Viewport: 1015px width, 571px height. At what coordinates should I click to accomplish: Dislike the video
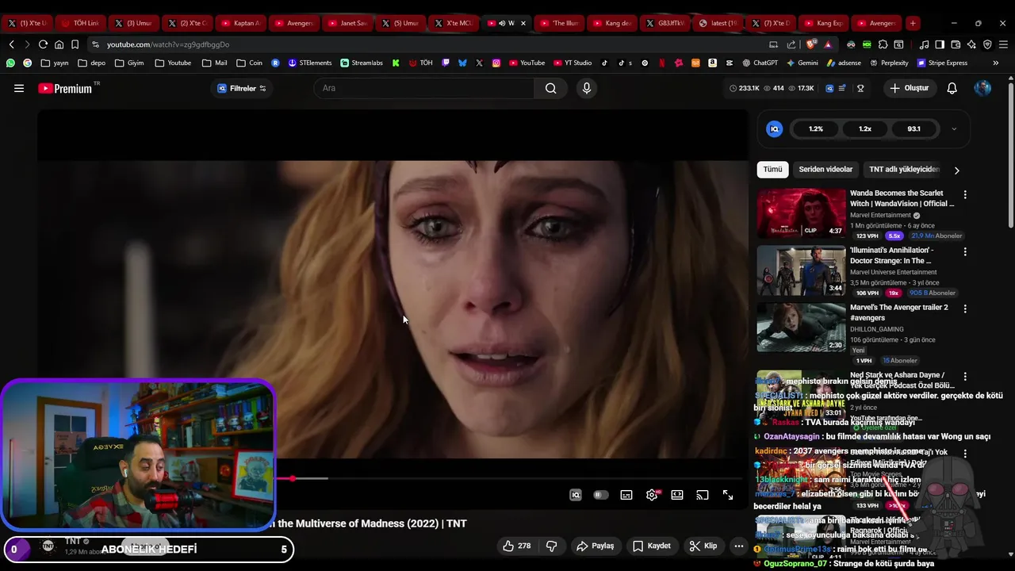pyautogui.click(x=551, y=546)
